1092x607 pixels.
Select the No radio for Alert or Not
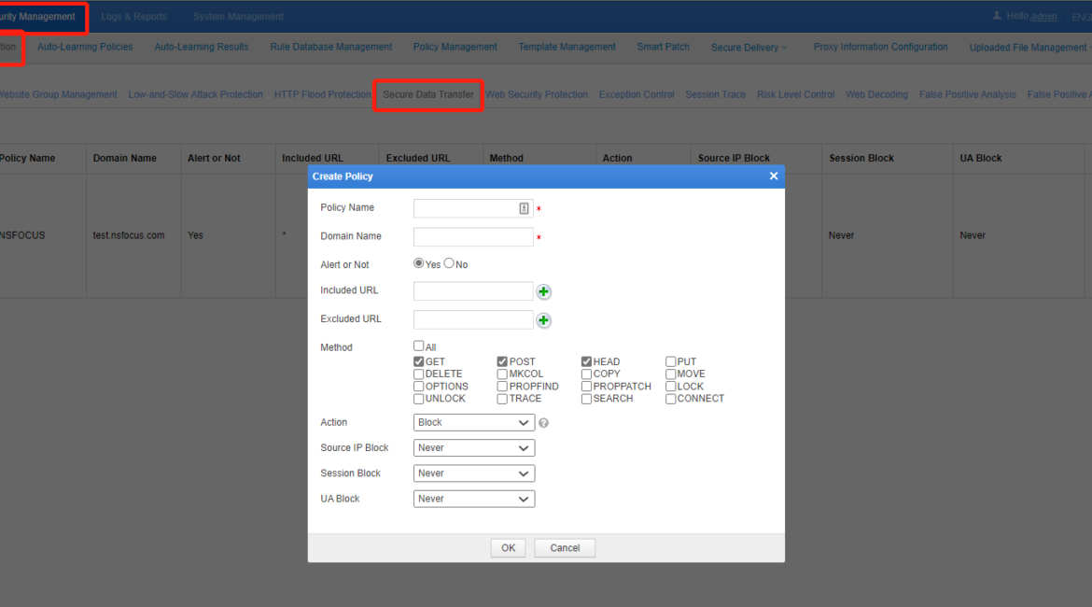449,263
